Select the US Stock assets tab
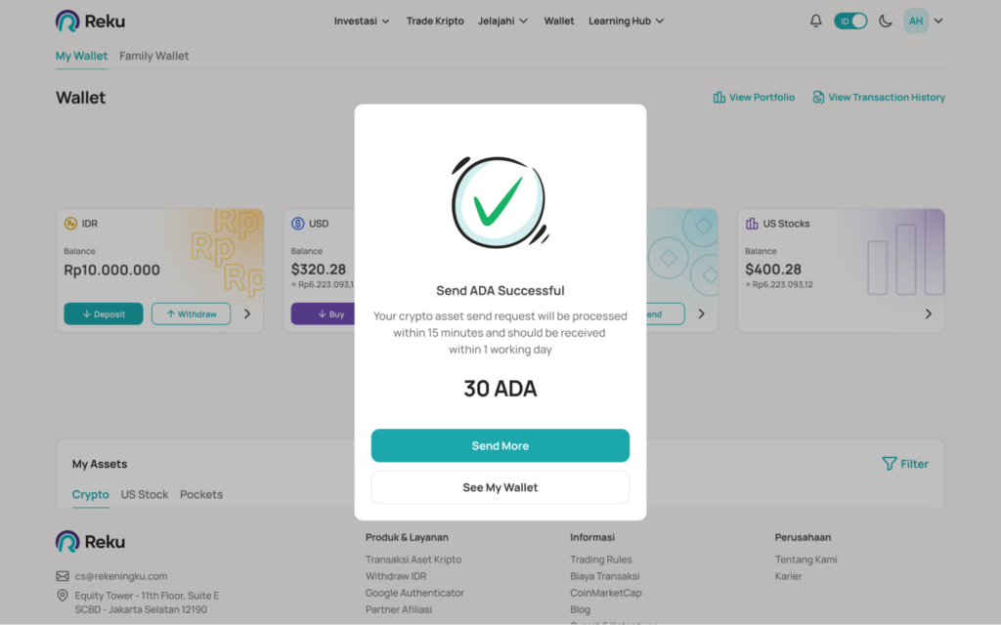Screen dimensions: 1001x625 click(x=145, y=494)
